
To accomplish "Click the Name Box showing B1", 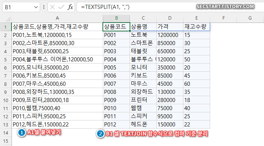I will coord(21,7).
